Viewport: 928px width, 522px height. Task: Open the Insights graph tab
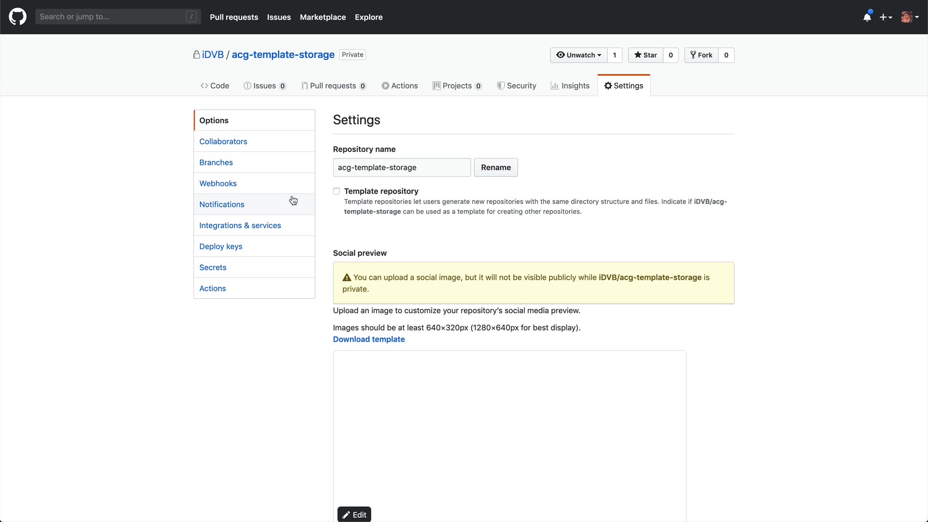pyautogui.click(x=569, y=86)
